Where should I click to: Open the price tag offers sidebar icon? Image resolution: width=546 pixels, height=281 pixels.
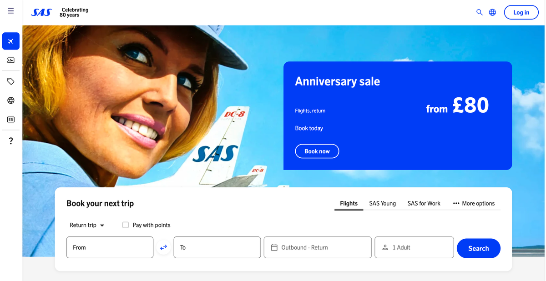pyautogui.click(x=11, y=81)
